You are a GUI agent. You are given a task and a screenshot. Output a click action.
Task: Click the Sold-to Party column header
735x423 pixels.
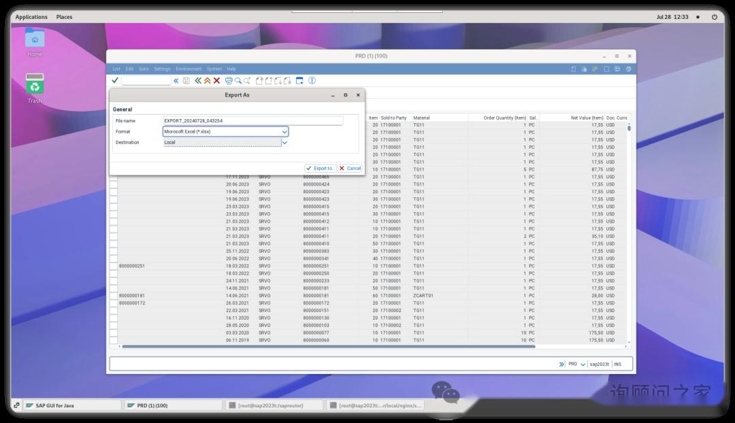coord(394,118)
